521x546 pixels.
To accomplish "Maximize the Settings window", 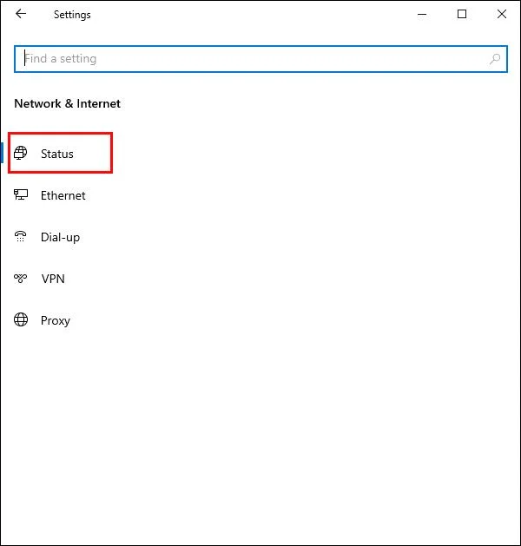I will pyautogui.click(x=462, y=14).
